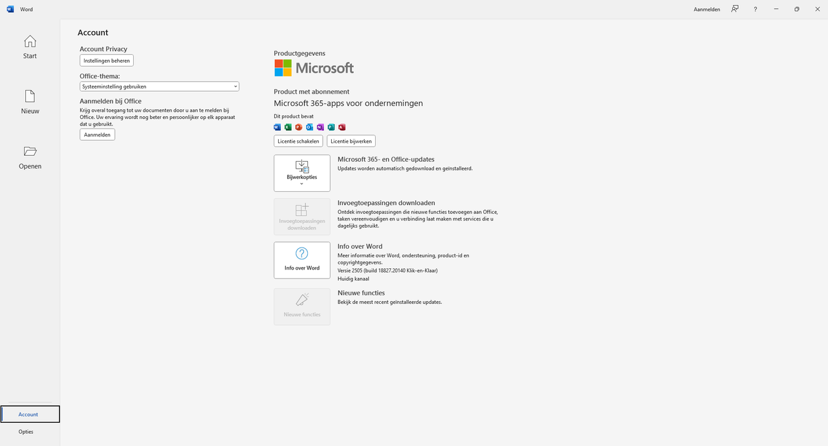Go to the Nieuw document page
Image resolution: width=828 pixels, height=446 pixels.
tap(30, 102)
